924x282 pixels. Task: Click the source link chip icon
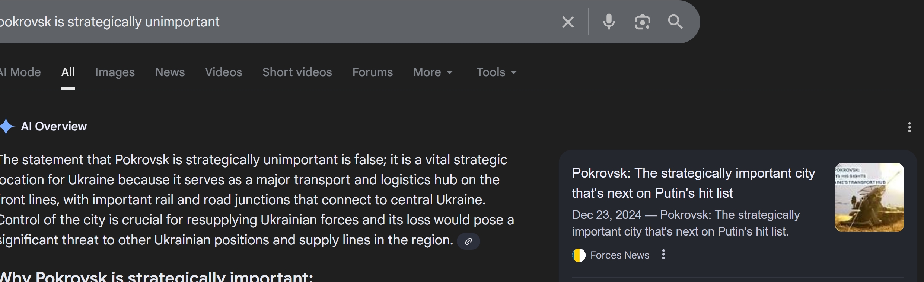click(468, 241)
